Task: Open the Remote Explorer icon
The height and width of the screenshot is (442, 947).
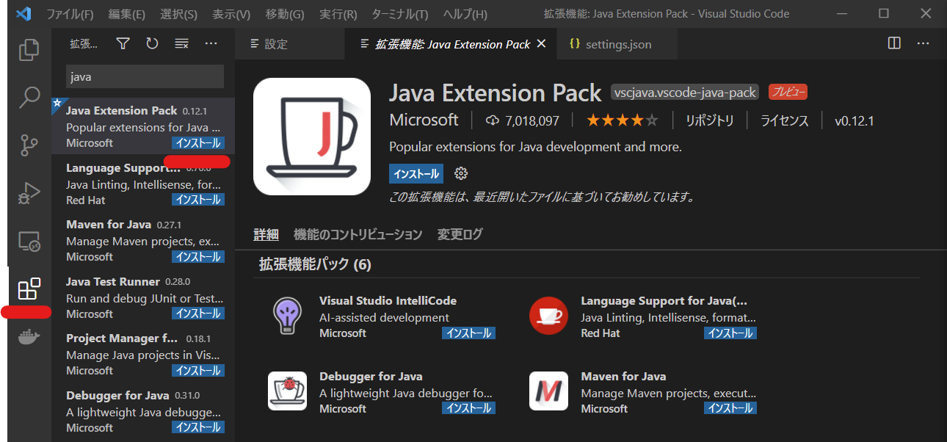Action: click(29, 242)
